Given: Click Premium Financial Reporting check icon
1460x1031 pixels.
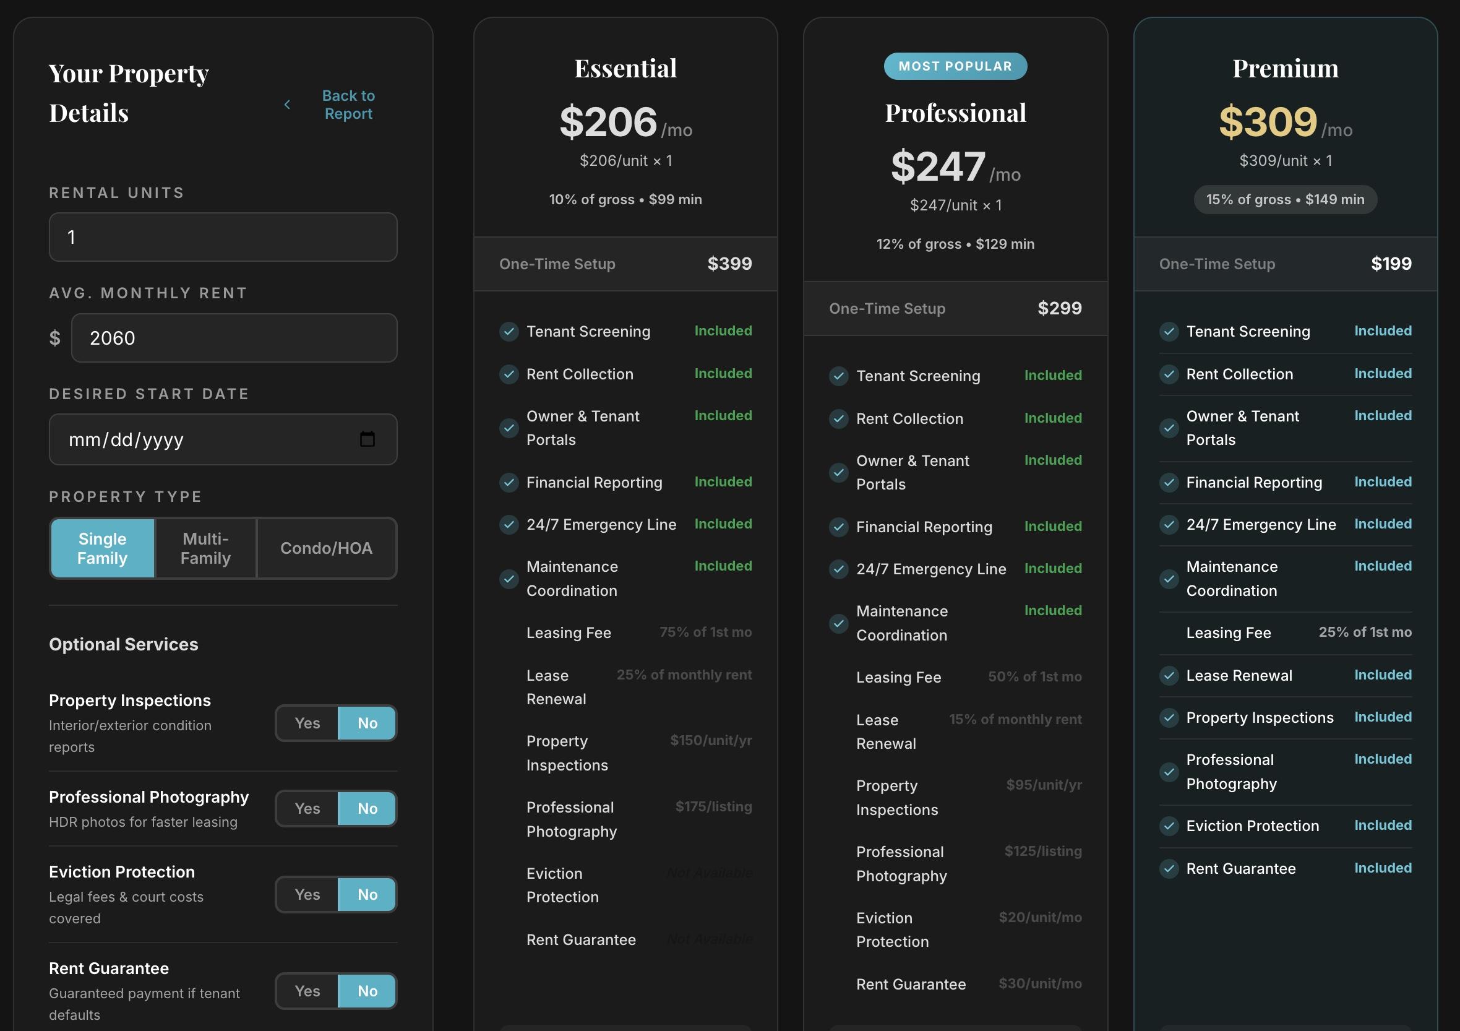Looking at the screenshot, I should point(1169,483).
